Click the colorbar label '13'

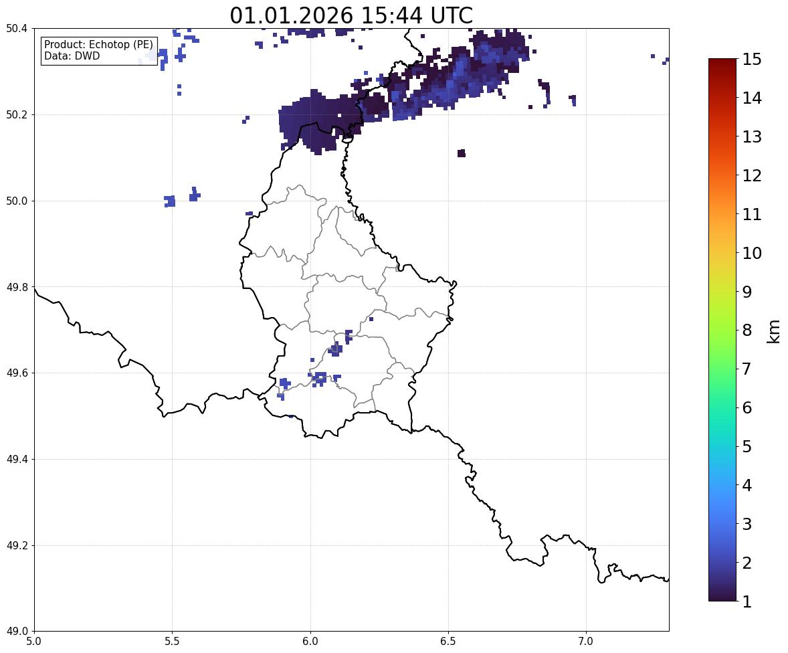752,136
